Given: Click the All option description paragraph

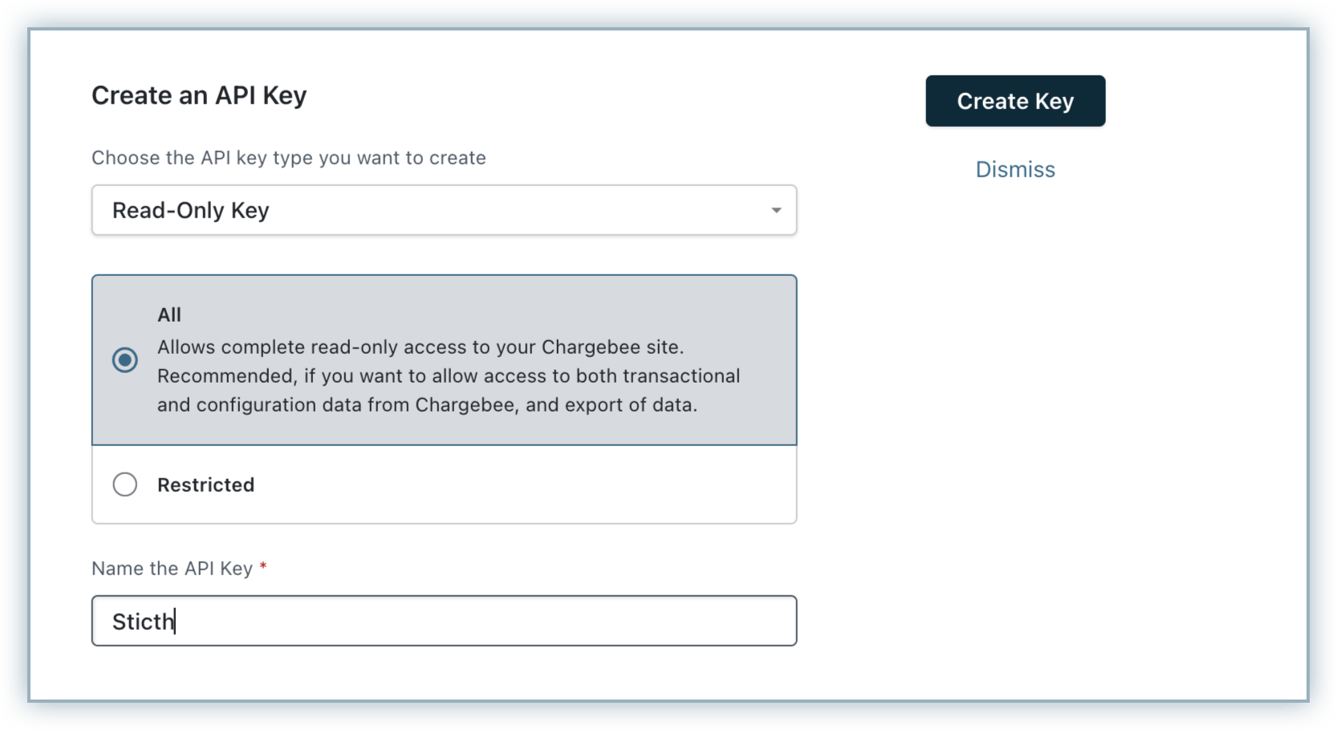Looking at the screenshot, I should point(449,375).
